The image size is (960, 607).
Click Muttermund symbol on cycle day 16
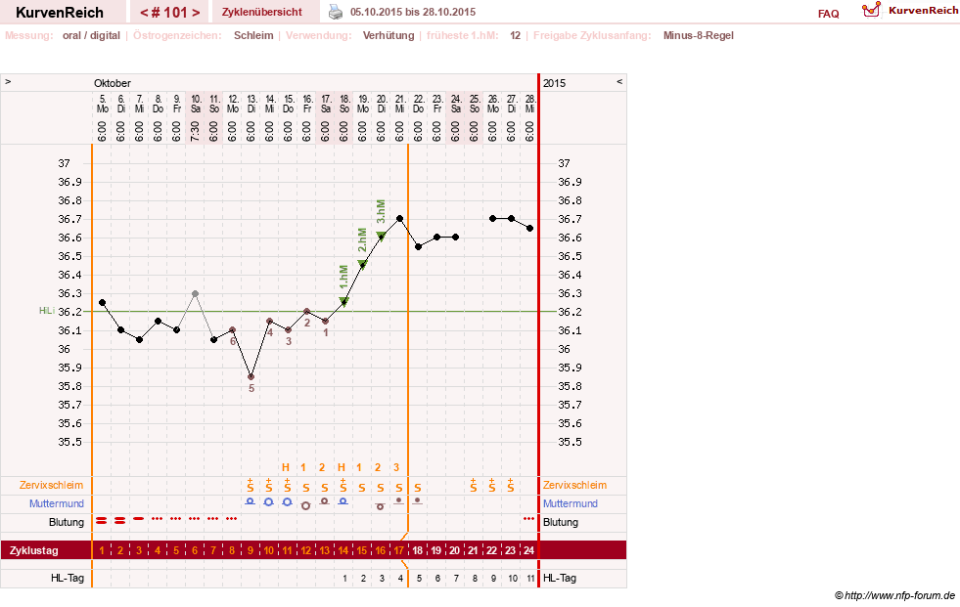point(381,506)
